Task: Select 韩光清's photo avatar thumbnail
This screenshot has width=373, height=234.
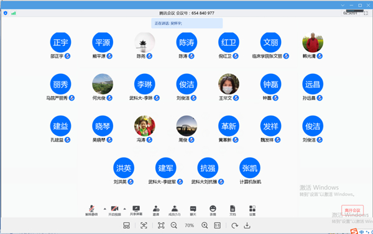Action: 313,43
